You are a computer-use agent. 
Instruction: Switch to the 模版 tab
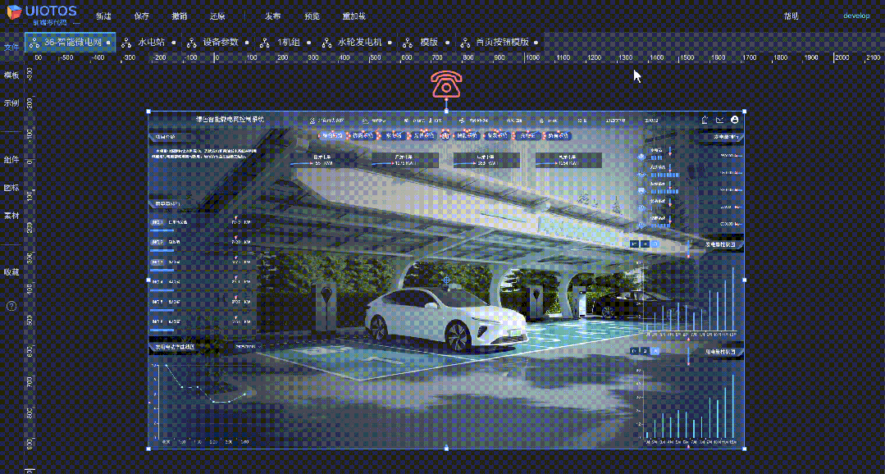click(429, 43)
